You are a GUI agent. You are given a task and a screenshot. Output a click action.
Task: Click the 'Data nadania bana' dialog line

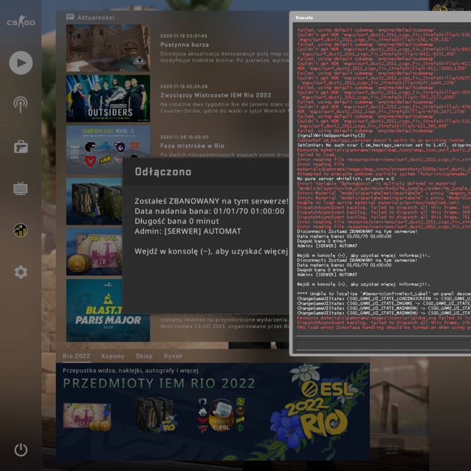[209, 211]
